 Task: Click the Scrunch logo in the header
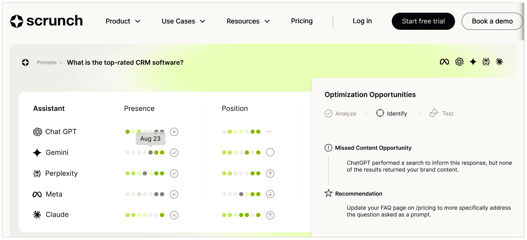pyautogui.click(x=46, y=21)
